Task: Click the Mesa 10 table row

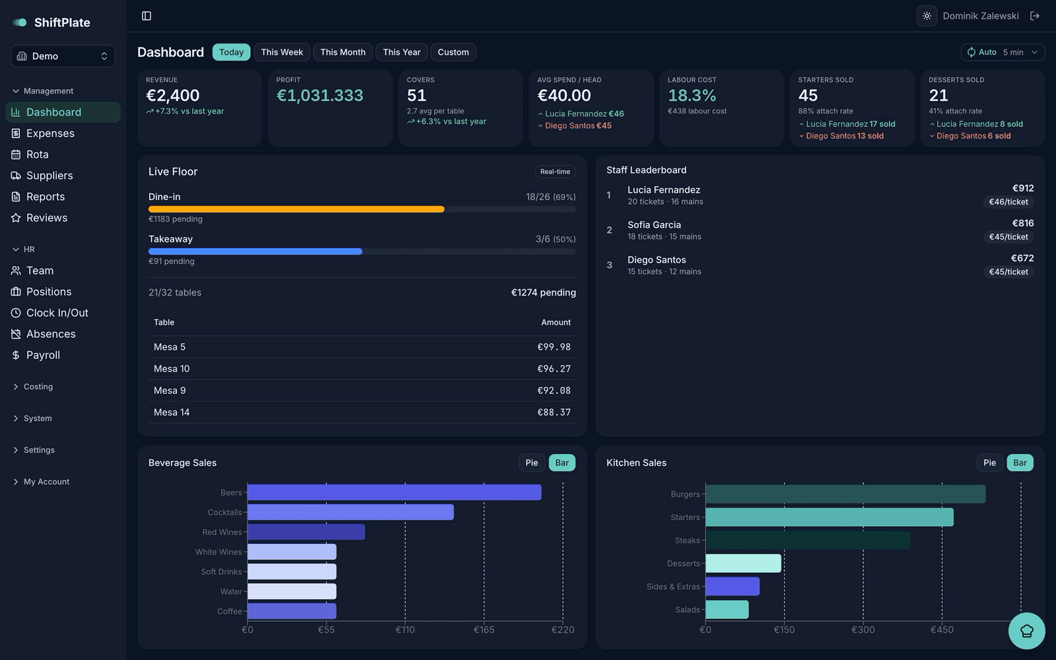Action: tap(362, 369)
